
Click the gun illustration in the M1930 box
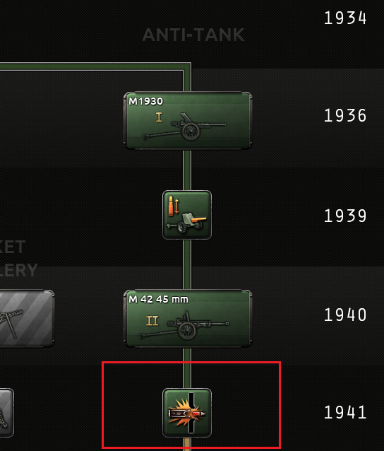[x=184, y=127]
